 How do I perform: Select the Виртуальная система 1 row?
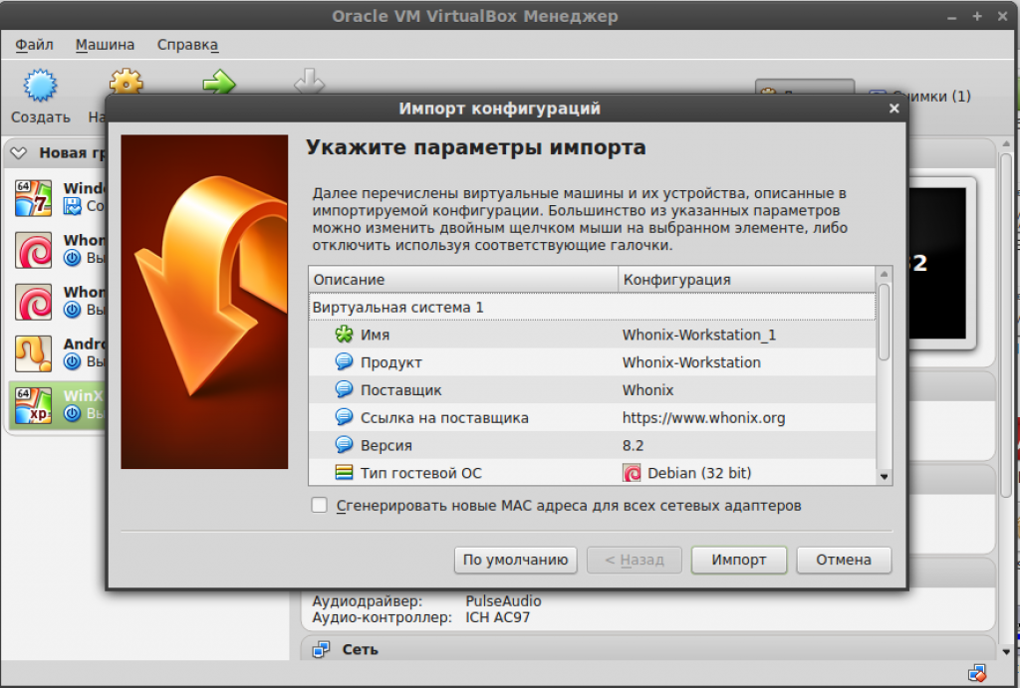tap(592, 307)
